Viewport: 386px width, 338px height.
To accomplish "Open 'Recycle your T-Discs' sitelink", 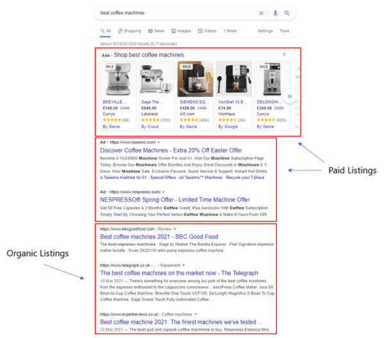I will (245, 177).
